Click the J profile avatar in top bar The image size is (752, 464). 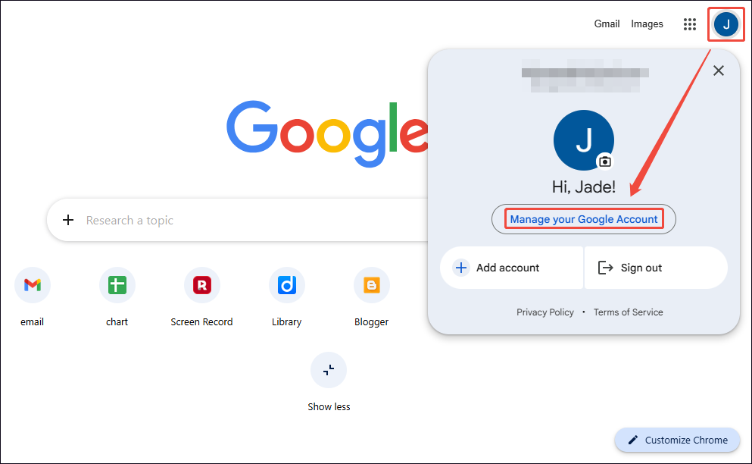point(725,24)
